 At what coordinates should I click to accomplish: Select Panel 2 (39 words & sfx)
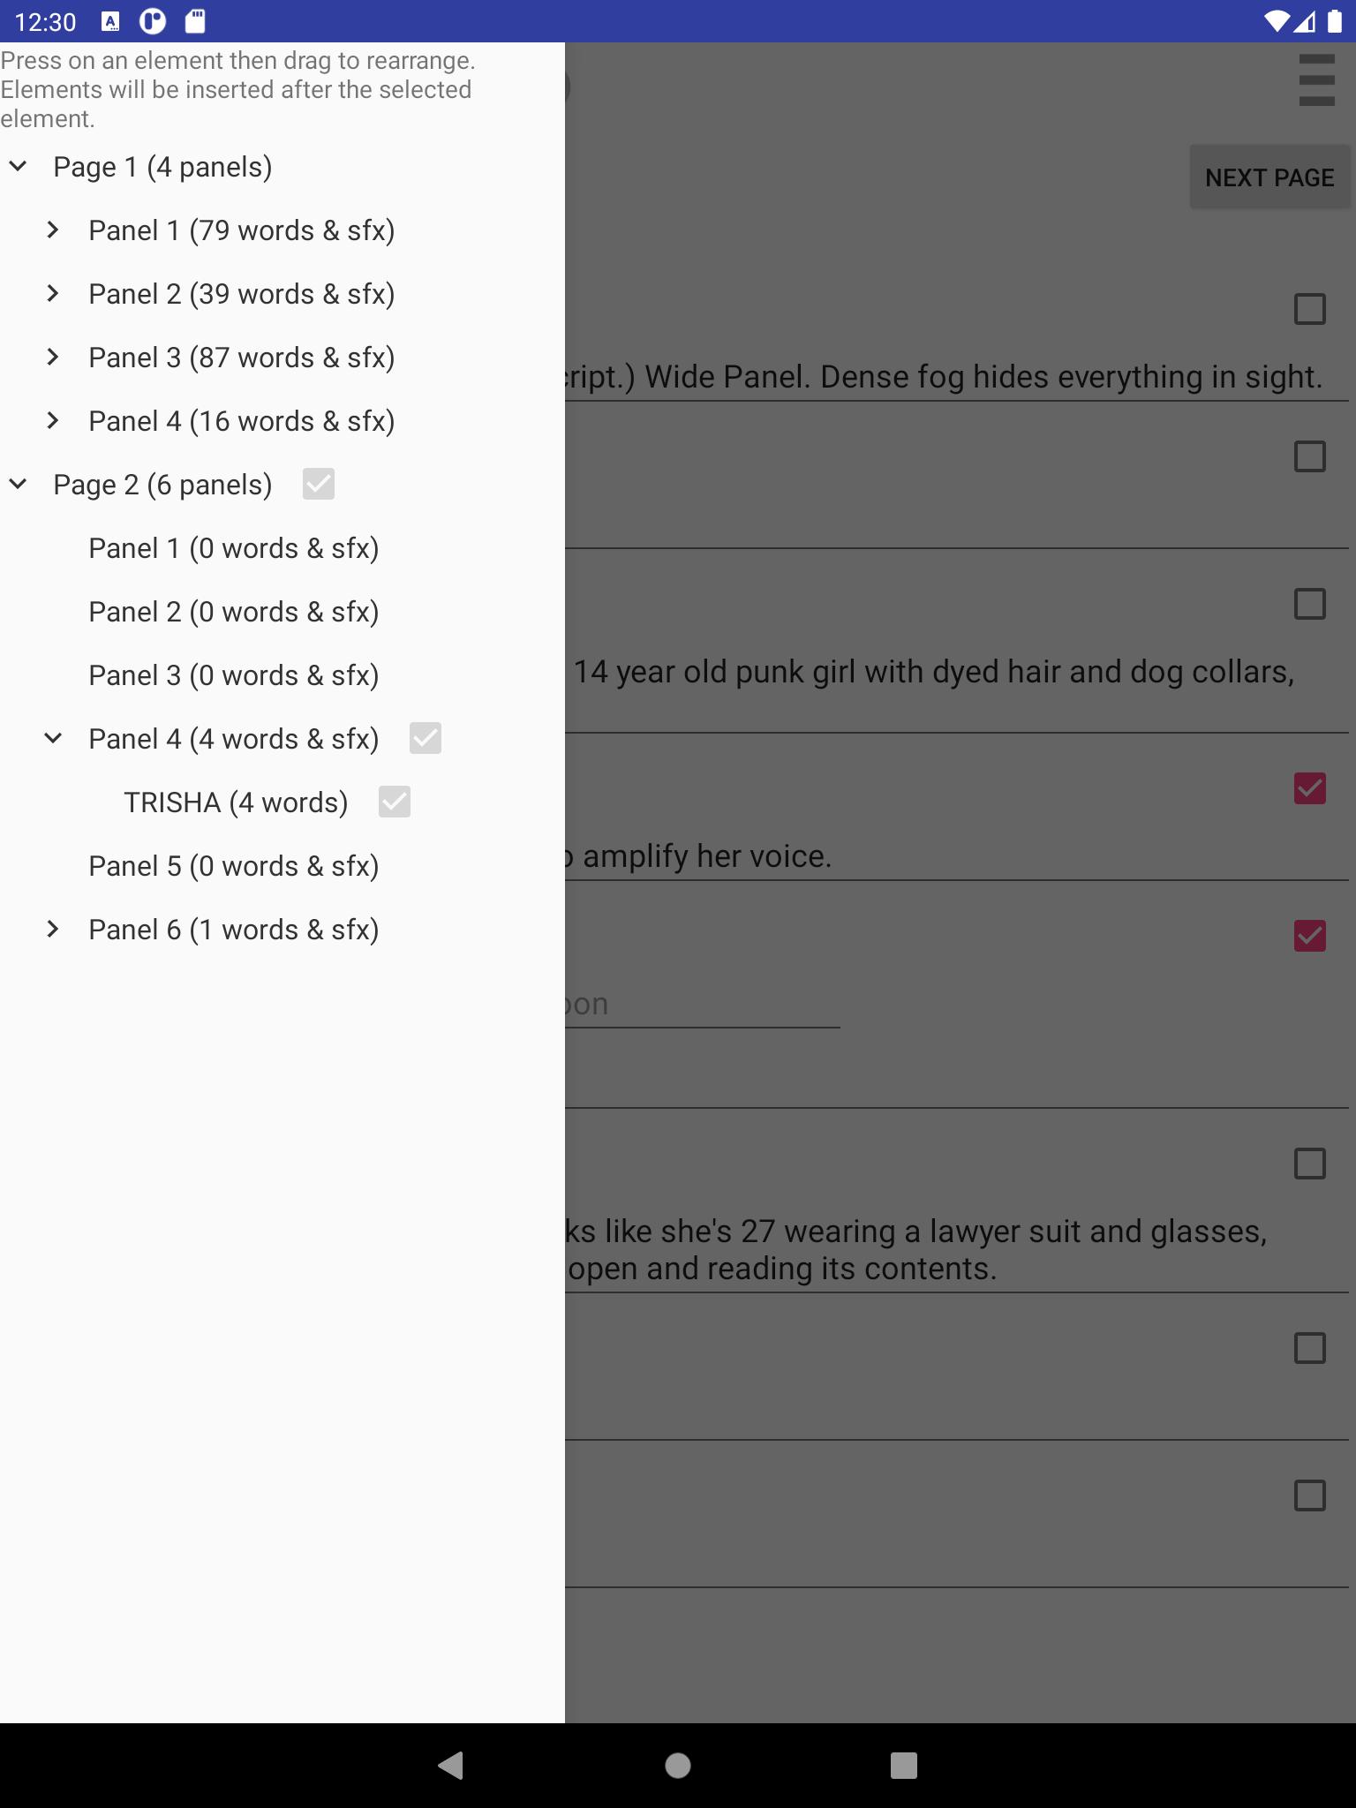click(241, 294)
